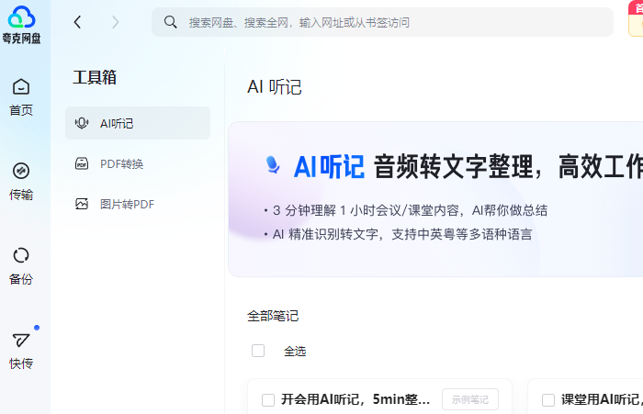Select the 全部笔记 tab
The width and height of the screenshot is (643, 414).
click(273, 316)
